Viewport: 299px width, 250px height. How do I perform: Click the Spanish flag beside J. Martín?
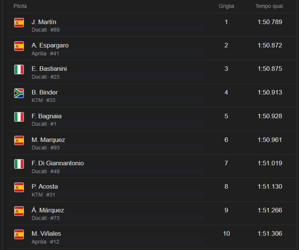click(x=19, y=22)
